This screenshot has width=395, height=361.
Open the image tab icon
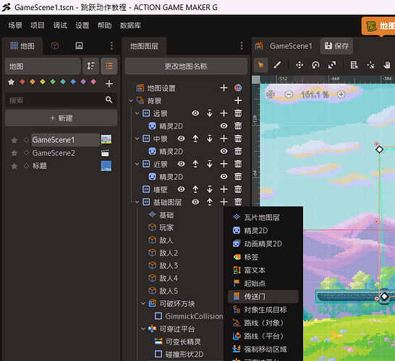[x=79, y=45]
